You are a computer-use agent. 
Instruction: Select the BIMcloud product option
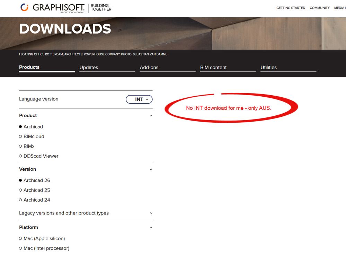32,136
